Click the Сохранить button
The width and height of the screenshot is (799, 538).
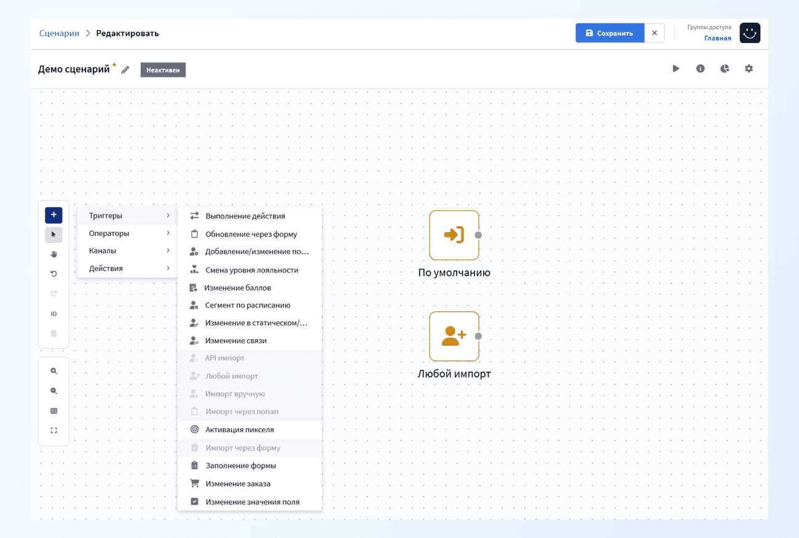pyautogui.click(x=610, y=33)
